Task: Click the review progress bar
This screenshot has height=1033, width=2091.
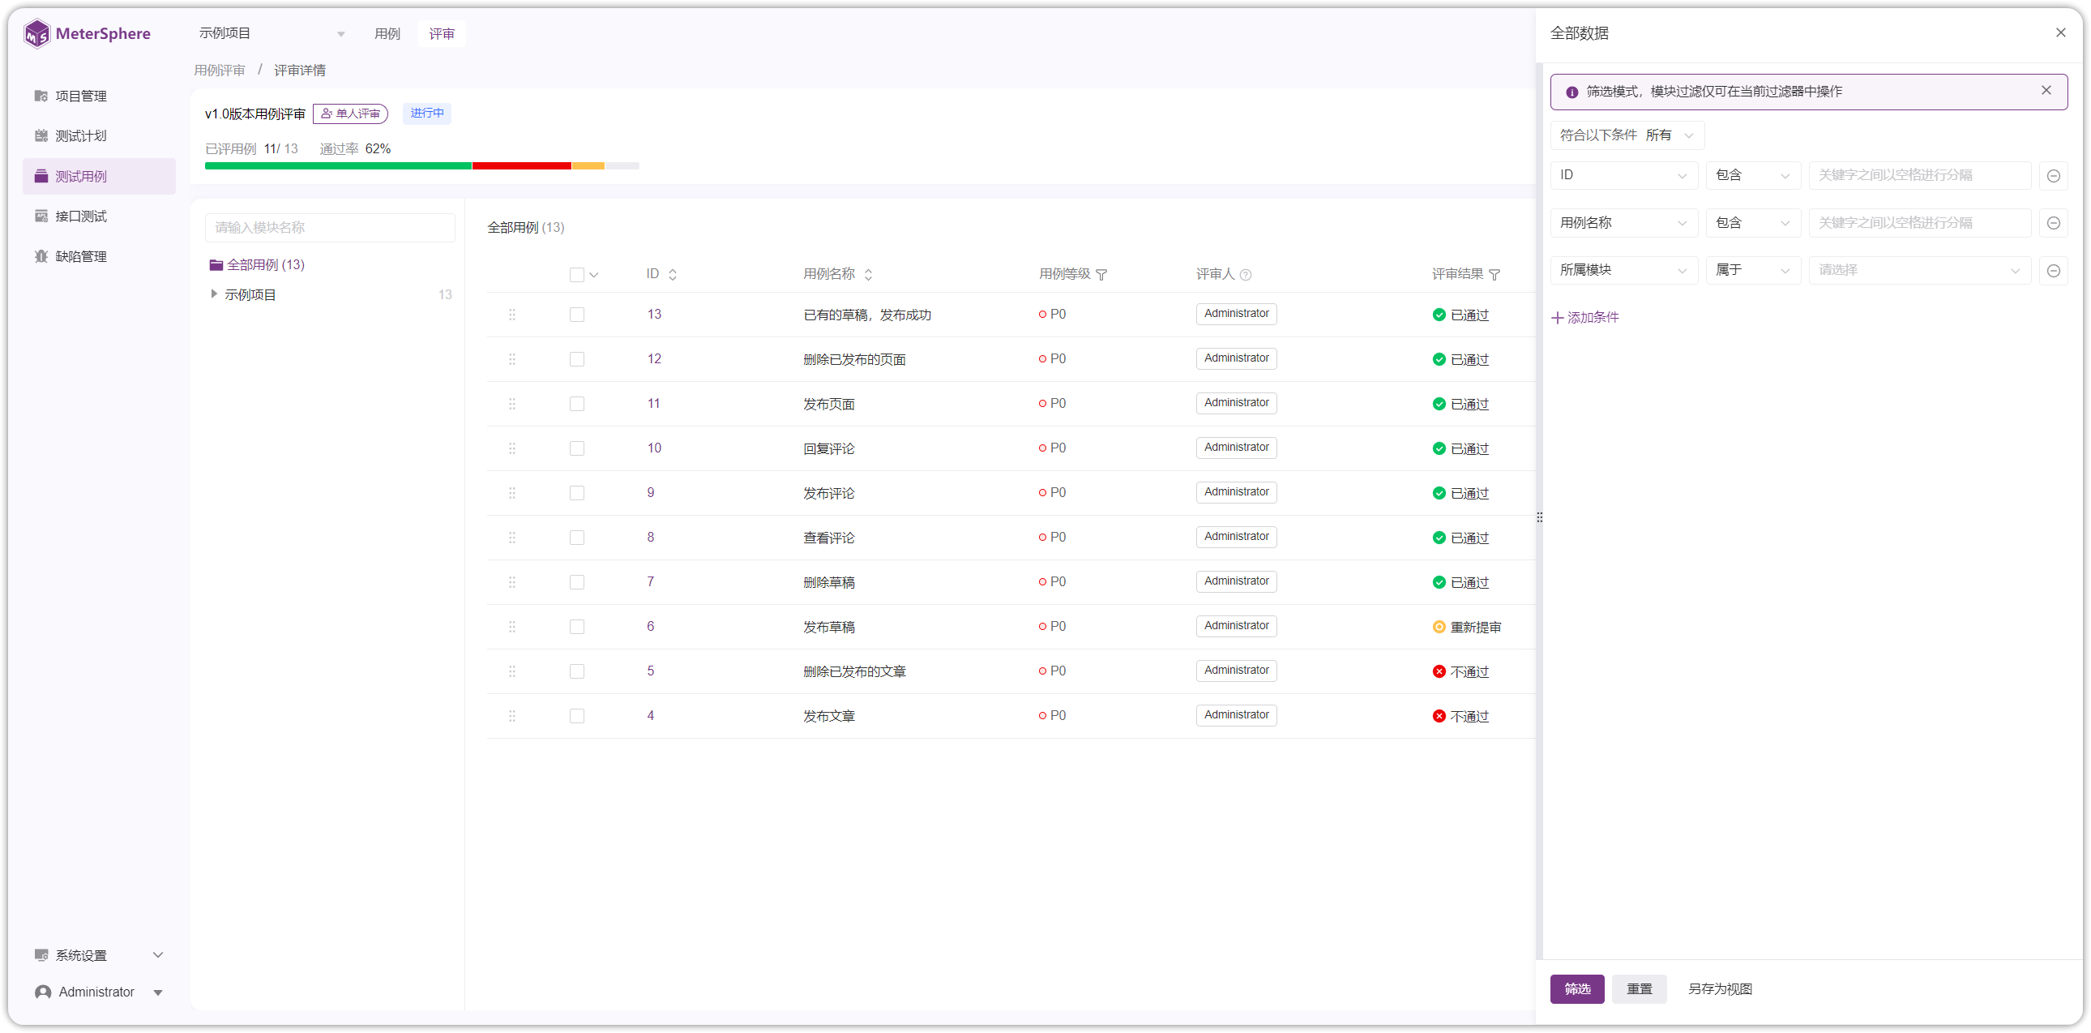Action: click(422, 165)
